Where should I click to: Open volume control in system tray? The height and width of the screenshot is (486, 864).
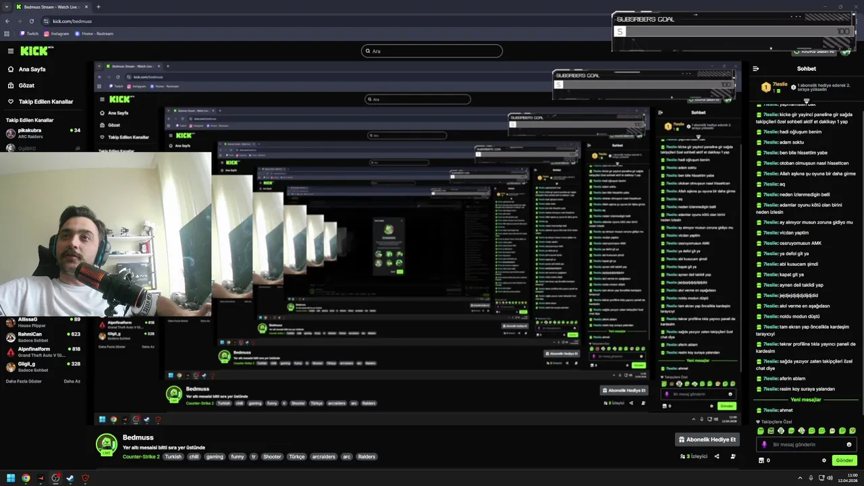[830, 478]
